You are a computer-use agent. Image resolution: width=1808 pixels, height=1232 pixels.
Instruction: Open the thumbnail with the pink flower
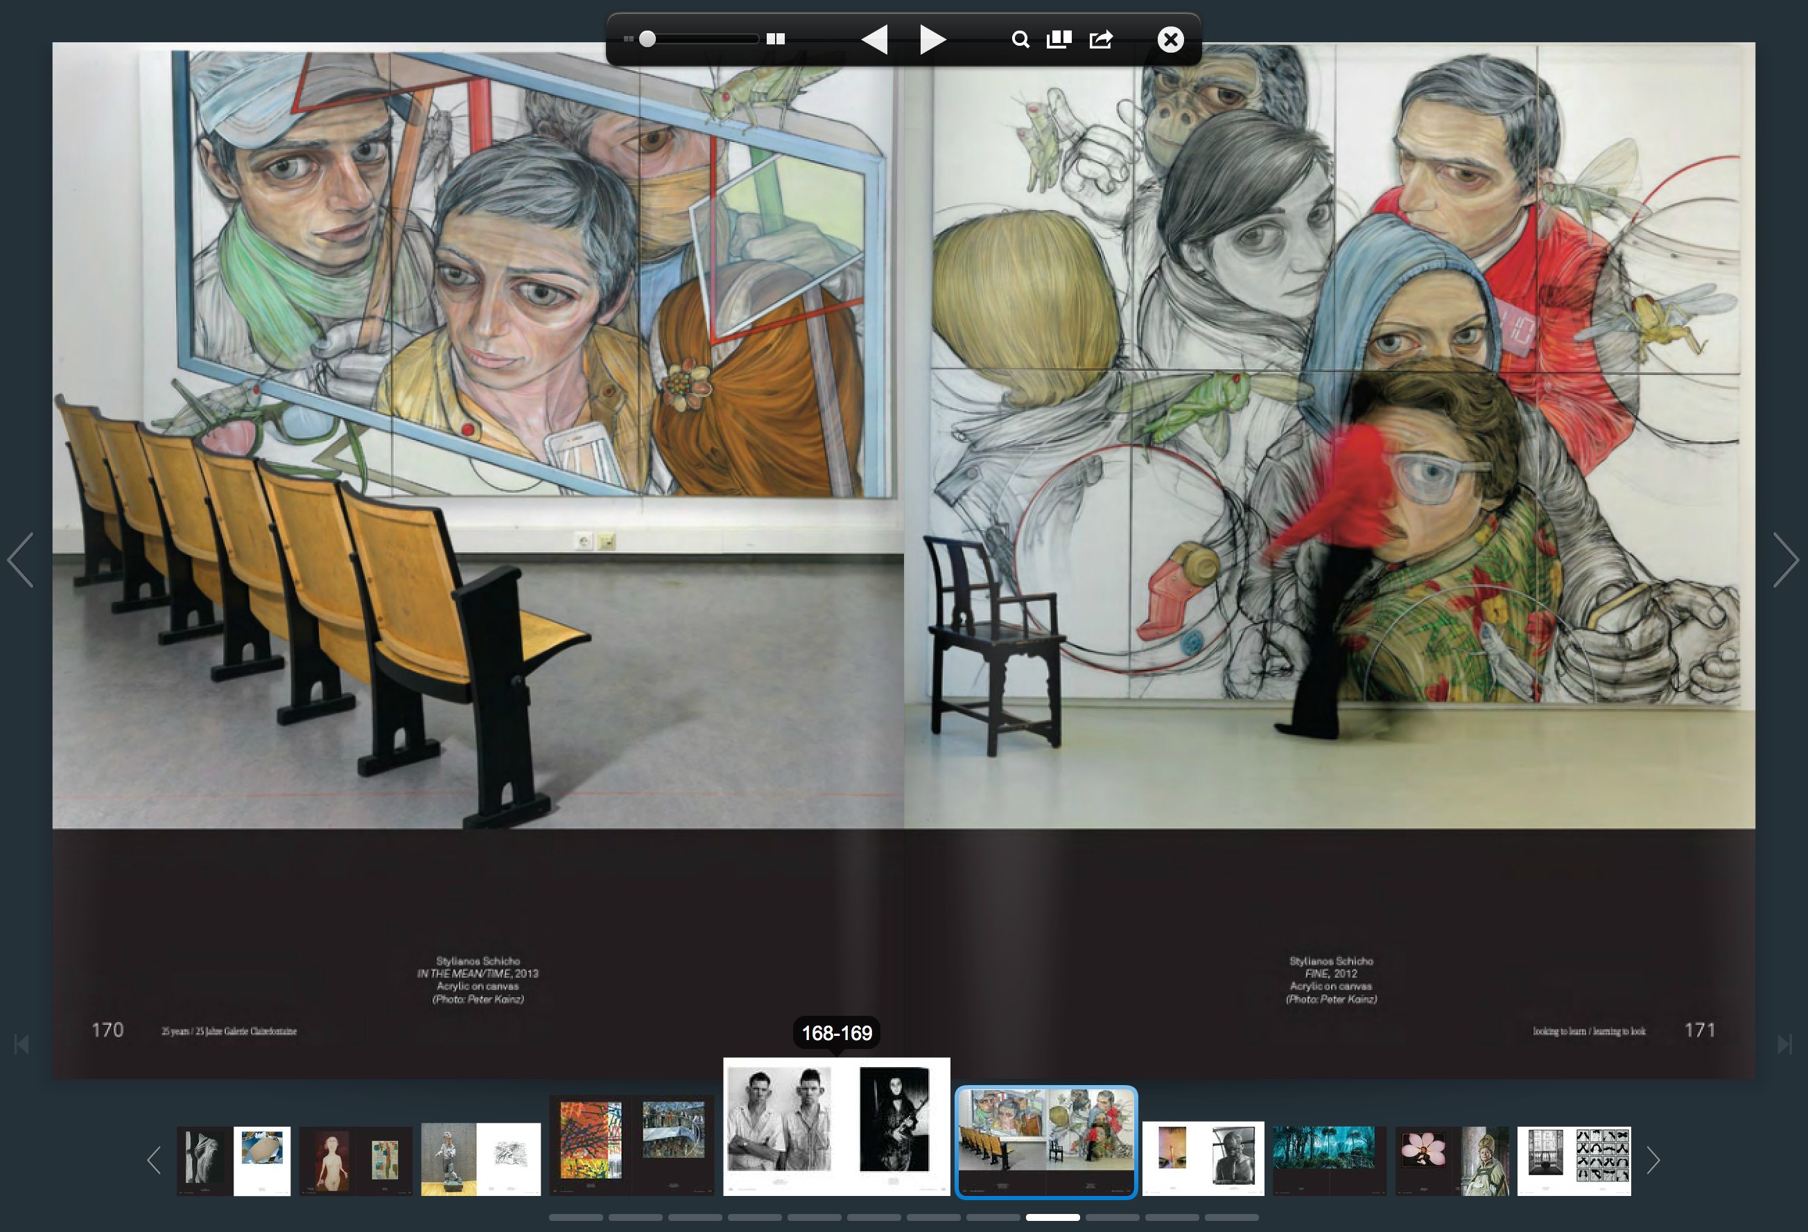pos(1452,1161)
